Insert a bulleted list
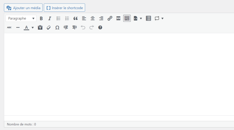Viewport: 234px width, 130px height. pyautogui.click(x=58, y=18)
